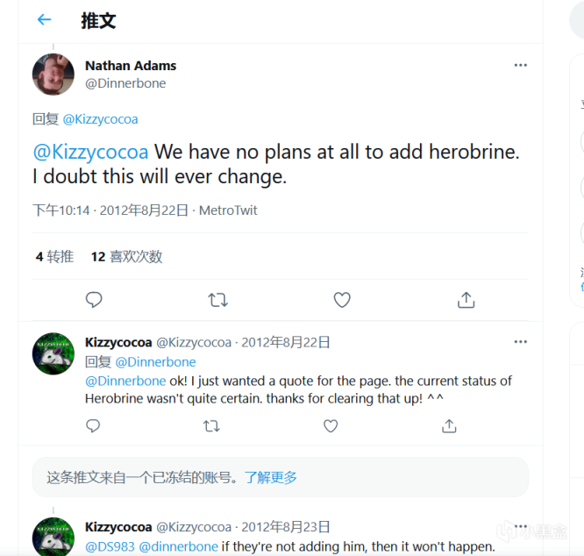Like Nathan Adams' main tweet
The height and width of the screenshot is (556, 584).
pos(342,300)
